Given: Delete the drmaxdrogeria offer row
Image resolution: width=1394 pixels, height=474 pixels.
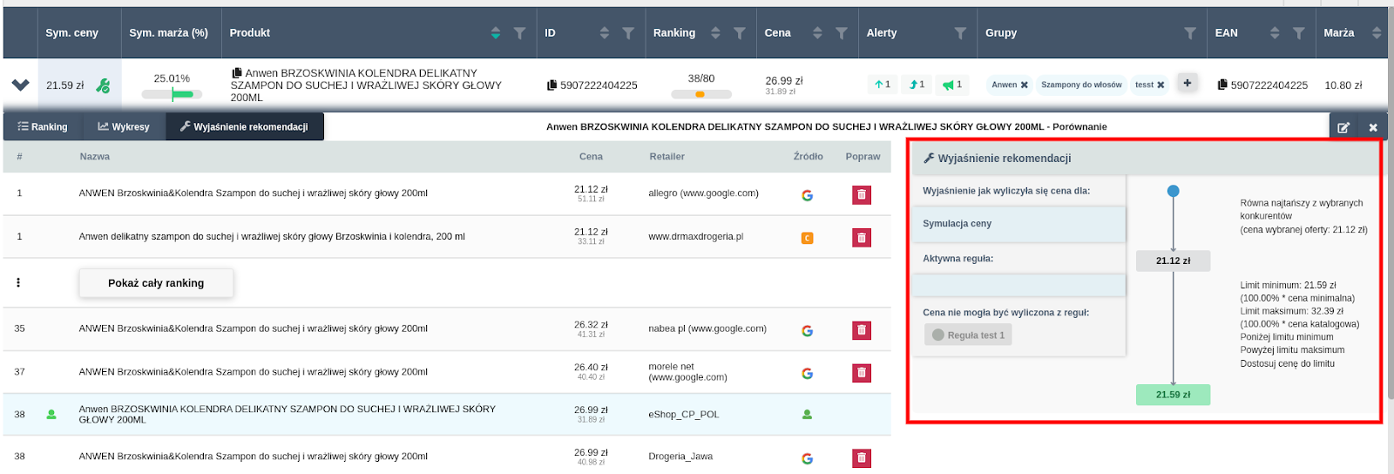Looking at the screenshot, I should 862,237.
